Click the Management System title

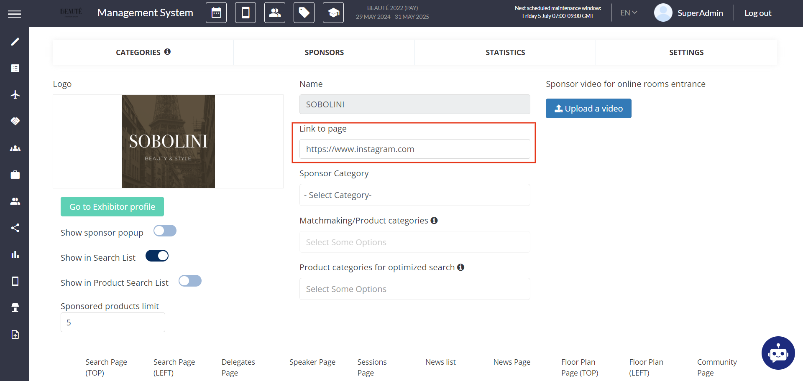click(x=145, y=13)
